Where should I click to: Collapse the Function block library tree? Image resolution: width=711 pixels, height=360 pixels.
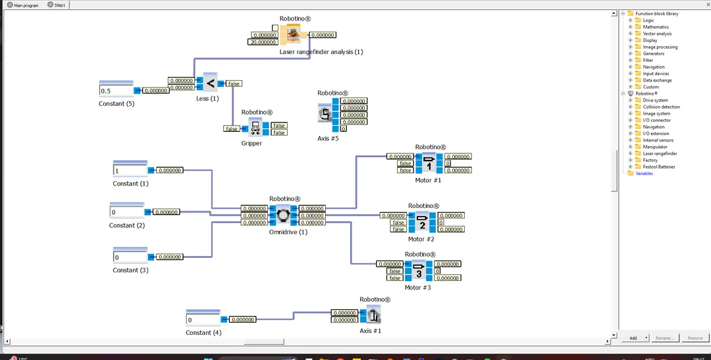623,14
